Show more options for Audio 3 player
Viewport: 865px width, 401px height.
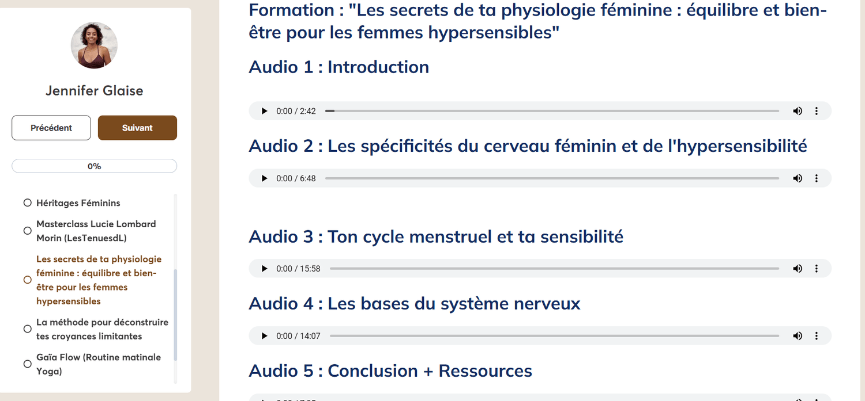[817, 269]
